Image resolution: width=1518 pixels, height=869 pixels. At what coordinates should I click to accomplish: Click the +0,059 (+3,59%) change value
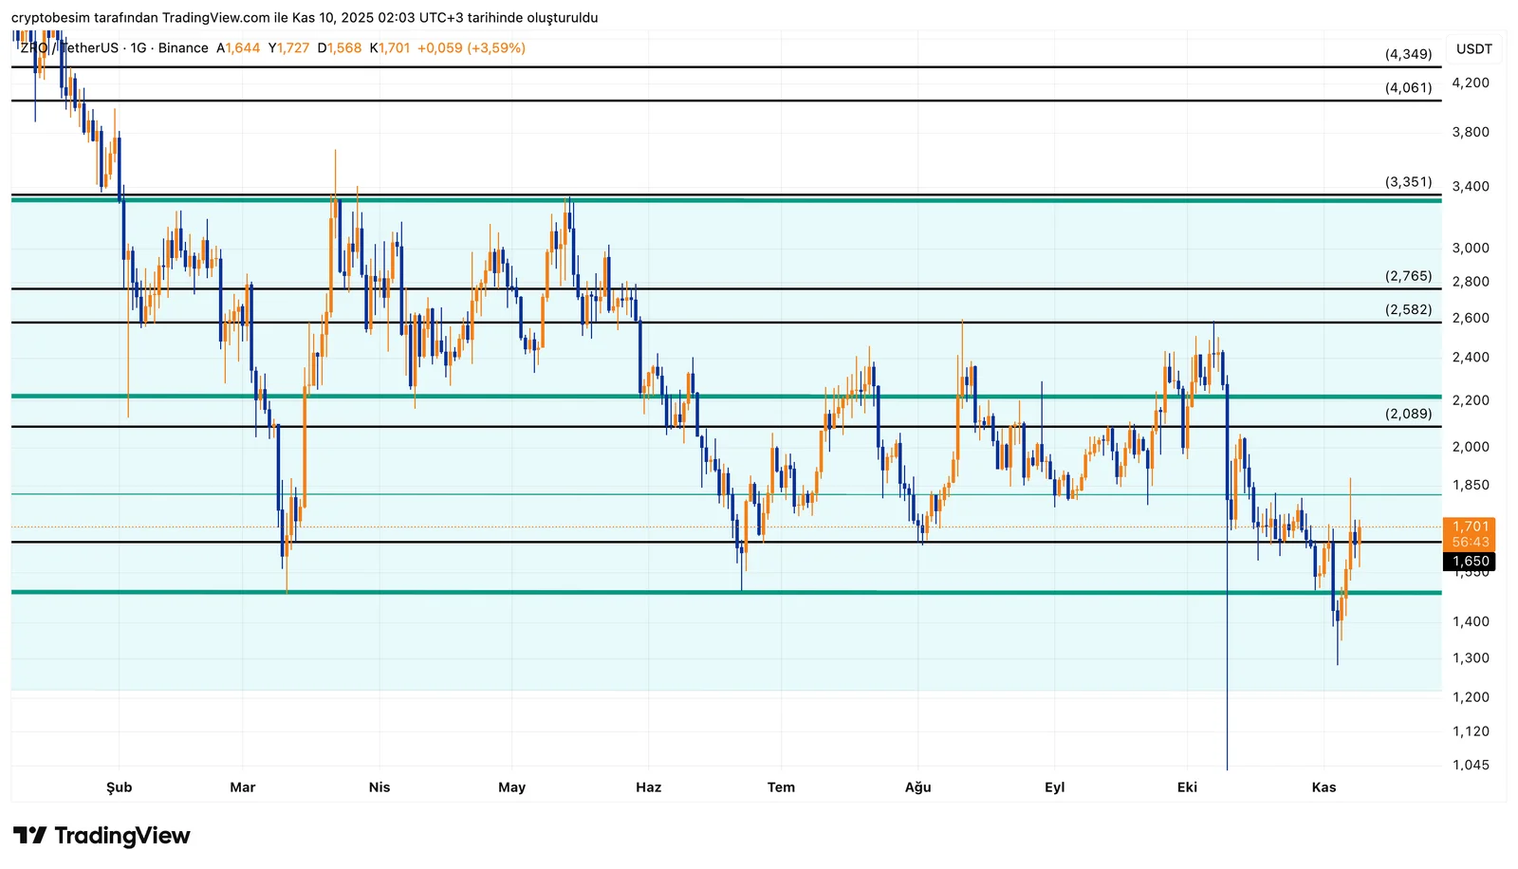pyautogui.click(x=471, y=48)
